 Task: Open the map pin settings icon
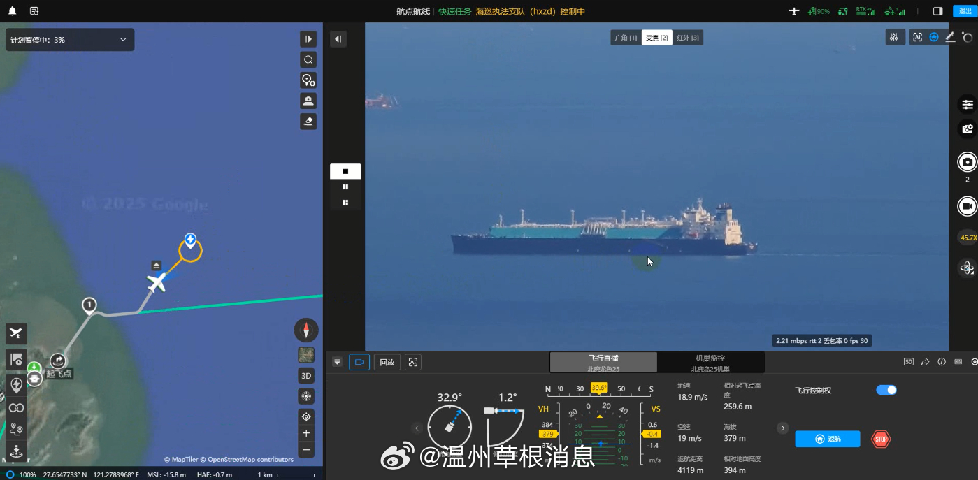(x=308, y=80)
